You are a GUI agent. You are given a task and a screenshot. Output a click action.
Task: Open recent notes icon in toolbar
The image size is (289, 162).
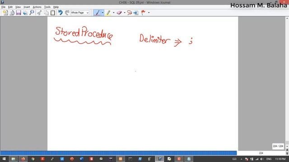coord(12,13)
